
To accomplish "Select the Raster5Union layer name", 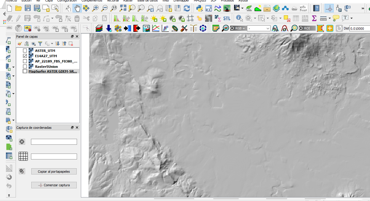I will point(46,67).
